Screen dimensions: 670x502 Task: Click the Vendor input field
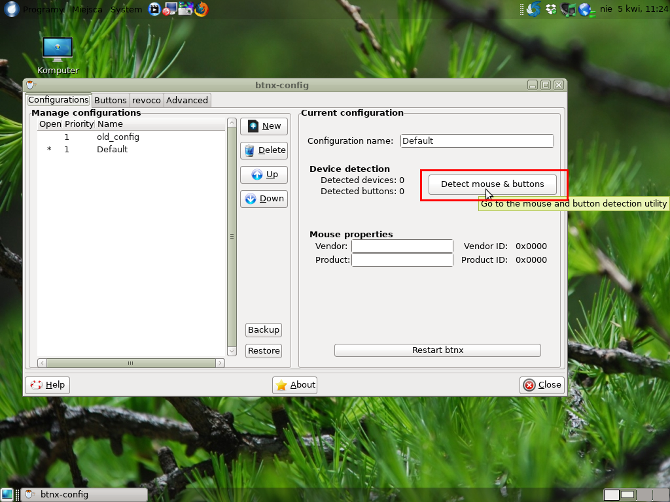[x=402, y=246]
